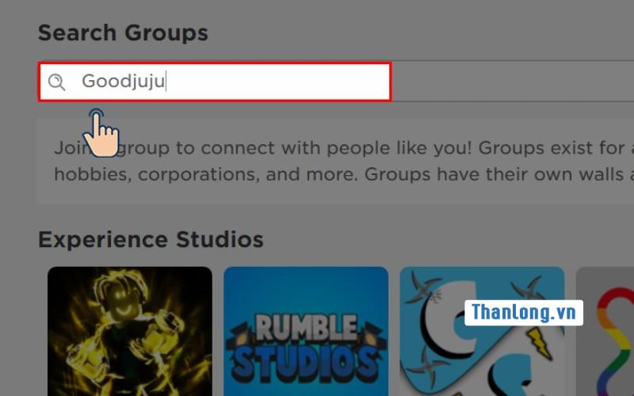Open the blue shuriken logo studio thumbnail

(x=482, y=331)
